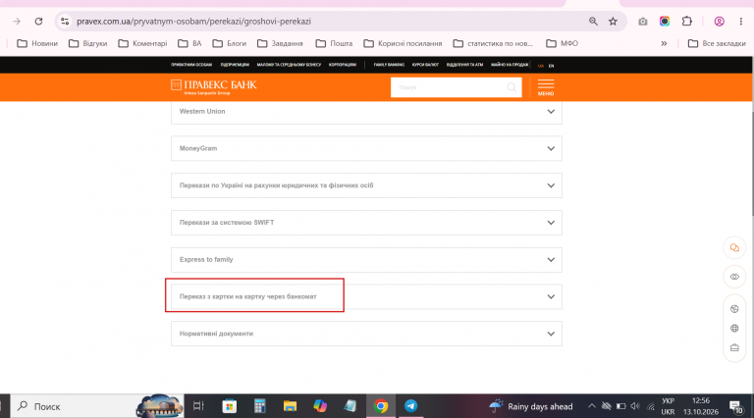Open КУРСИ ВАЛЮТ menu link
Screen dimensions: 754x418
click(425, 65)
